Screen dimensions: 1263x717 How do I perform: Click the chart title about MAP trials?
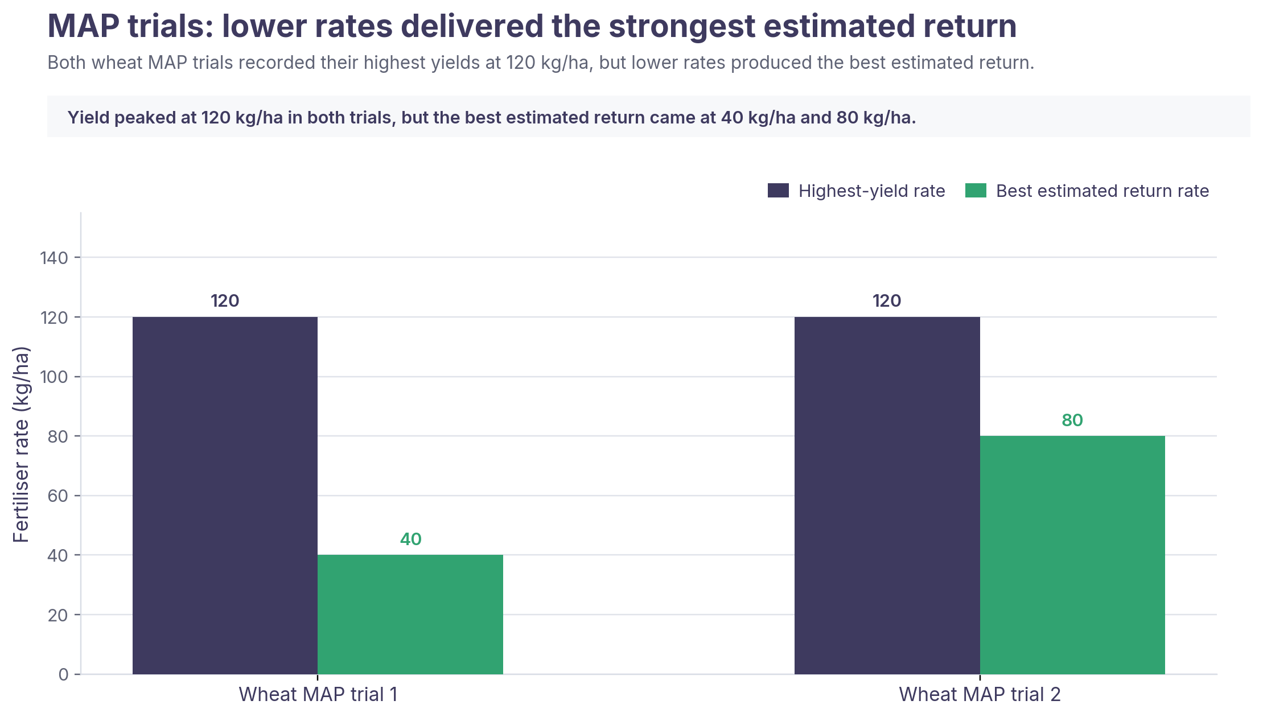[532, 26]
